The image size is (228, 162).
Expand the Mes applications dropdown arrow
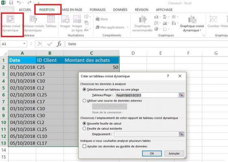[127, 27]
